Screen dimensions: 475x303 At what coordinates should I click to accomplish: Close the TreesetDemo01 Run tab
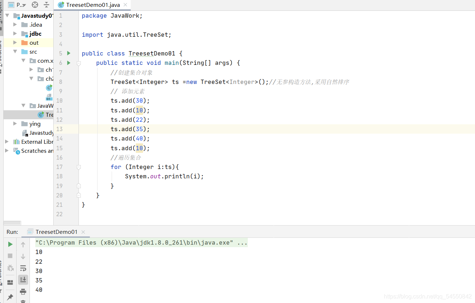pos(83,232)
